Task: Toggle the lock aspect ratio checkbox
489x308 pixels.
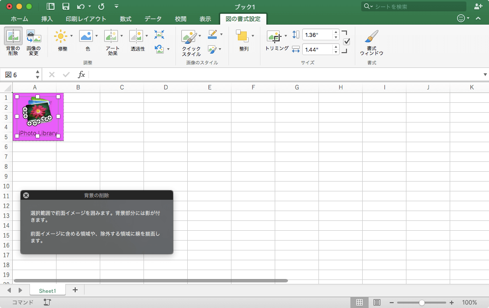Action: tap(346, 42)
